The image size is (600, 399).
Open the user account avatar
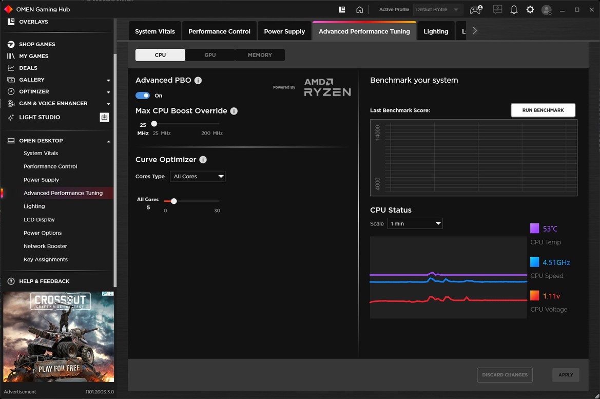[x=547, y=10]
